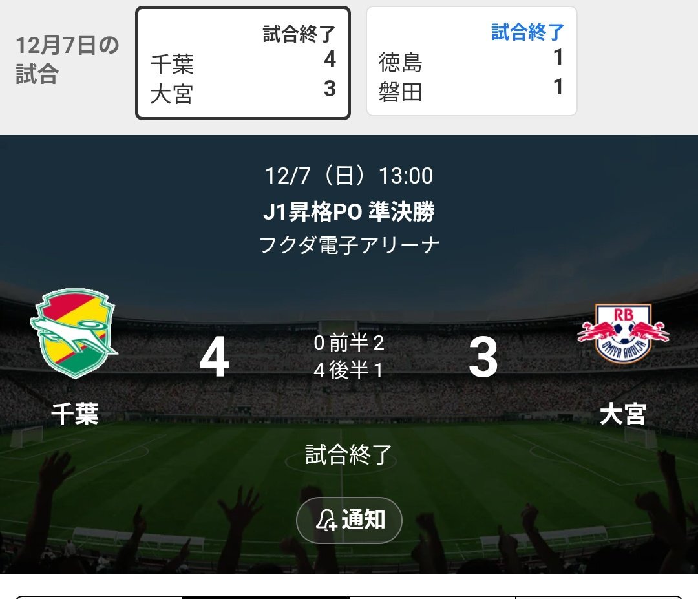
Task: Click the 前半 first-half score line
Action: coord(349,342)
